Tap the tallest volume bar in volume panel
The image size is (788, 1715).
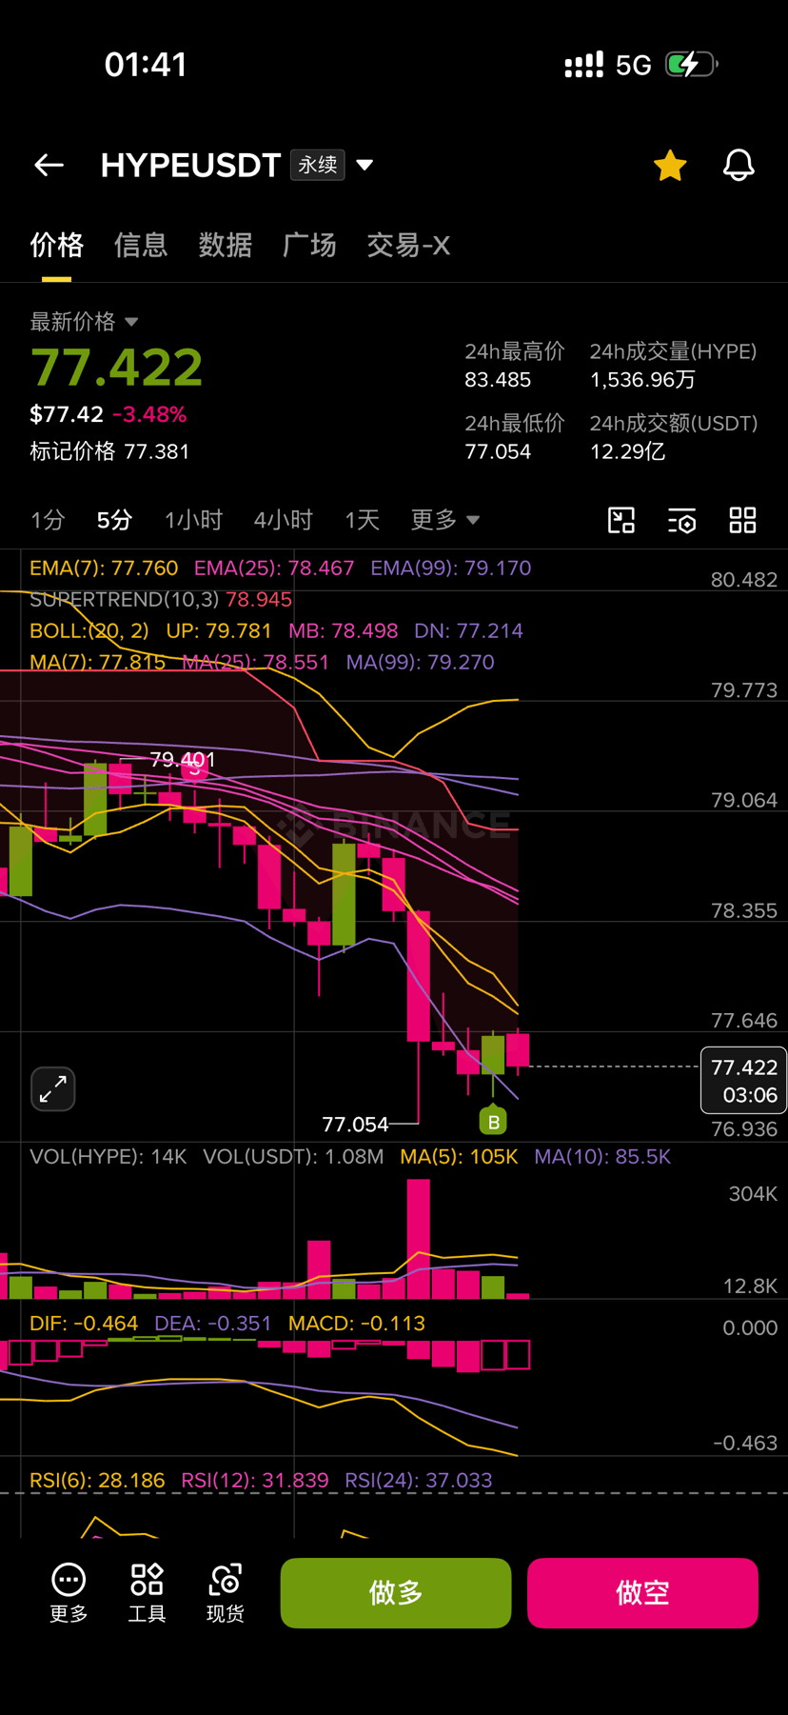[x=418, y=1239]
